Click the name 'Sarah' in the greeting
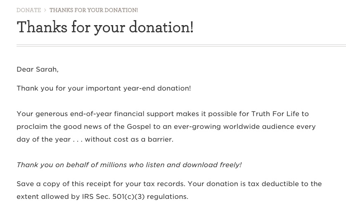This screenshot has height=210, width=346. tap(46, 69)
